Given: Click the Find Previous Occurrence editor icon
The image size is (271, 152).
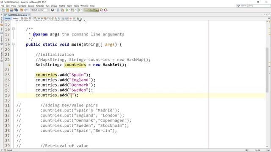Looking at the screenshot, I should pyautogui.click(x=39, y=18).
